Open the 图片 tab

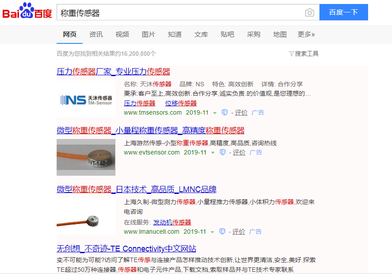149,34
